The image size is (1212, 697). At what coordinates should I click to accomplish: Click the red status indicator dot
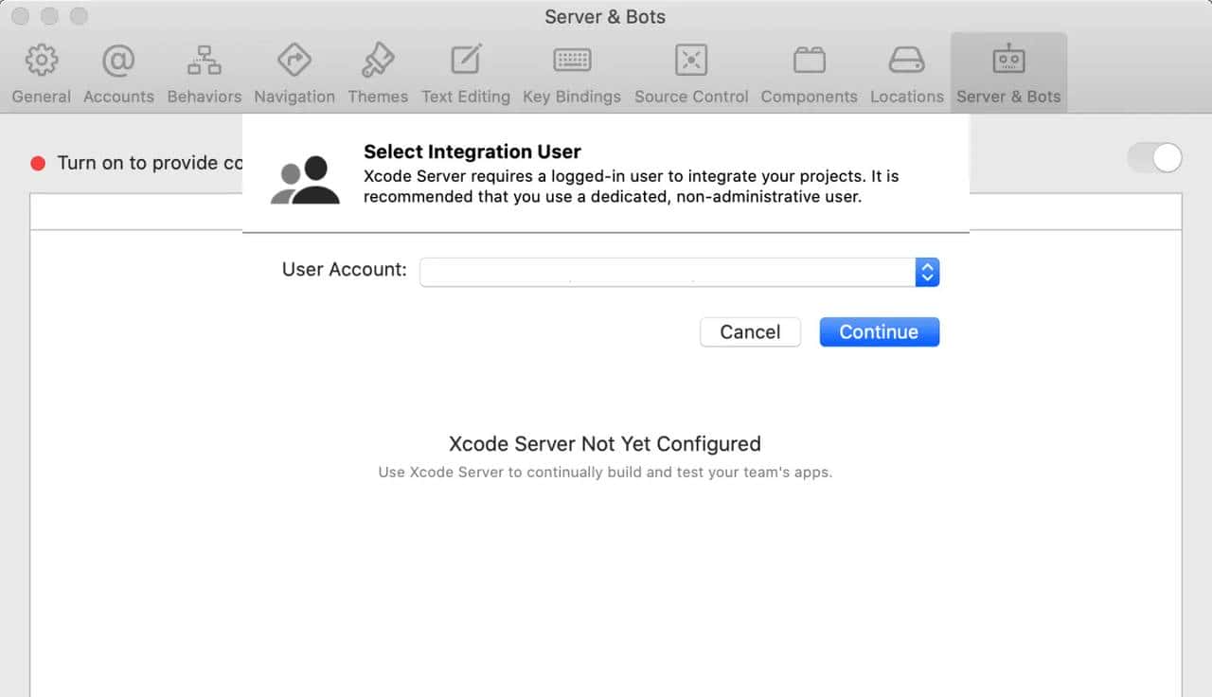[37, 162]
